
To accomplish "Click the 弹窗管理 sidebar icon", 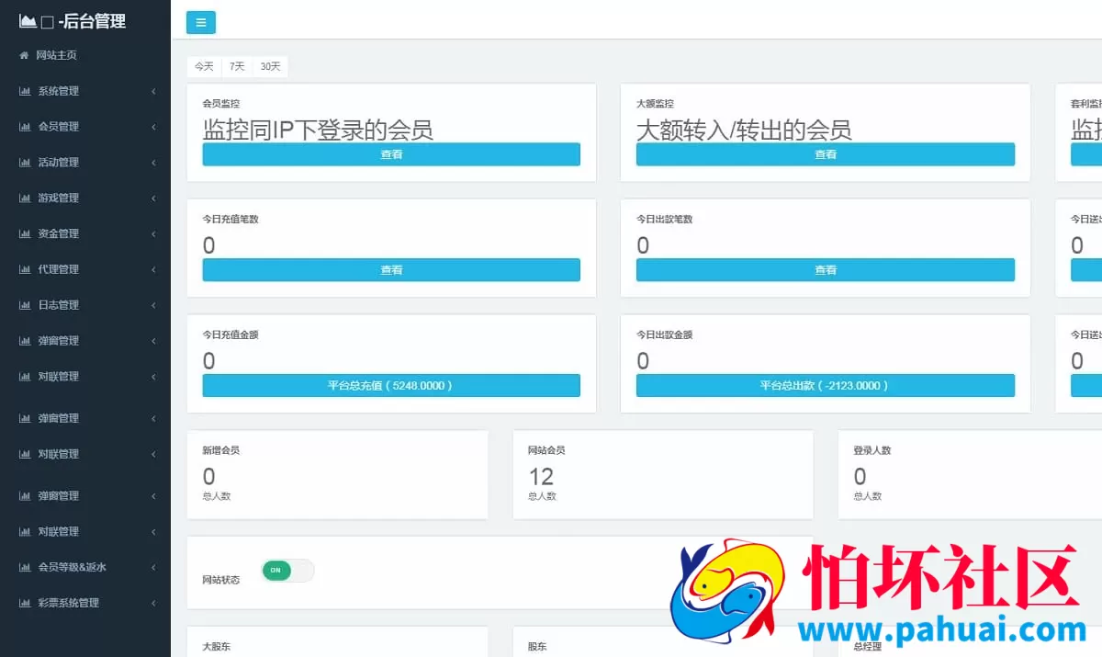I will point(26,340).
